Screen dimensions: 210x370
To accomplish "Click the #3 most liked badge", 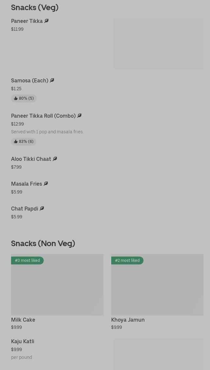I will (x=27, y=261).
